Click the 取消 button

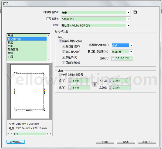pyautogui.click(x=126, y=142)
